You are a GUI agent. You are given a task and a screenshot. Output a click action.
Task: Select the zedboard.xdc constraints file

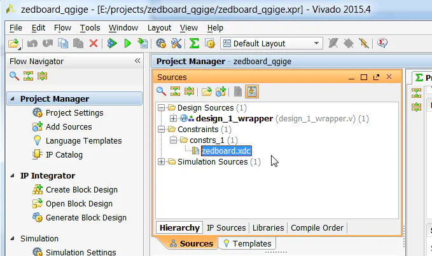(226, 151)
